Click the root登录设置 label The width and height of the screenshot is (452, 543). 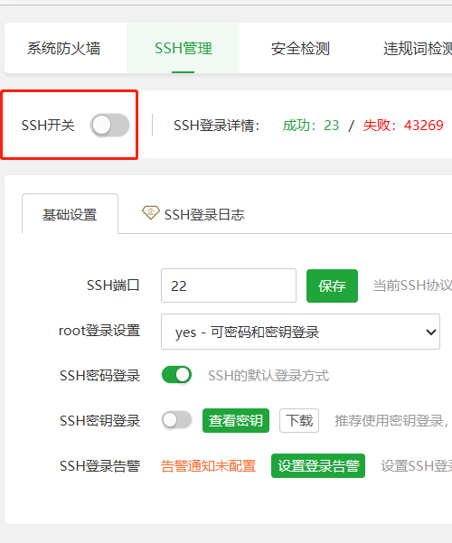pyautogui.click(x=99, y=331)
